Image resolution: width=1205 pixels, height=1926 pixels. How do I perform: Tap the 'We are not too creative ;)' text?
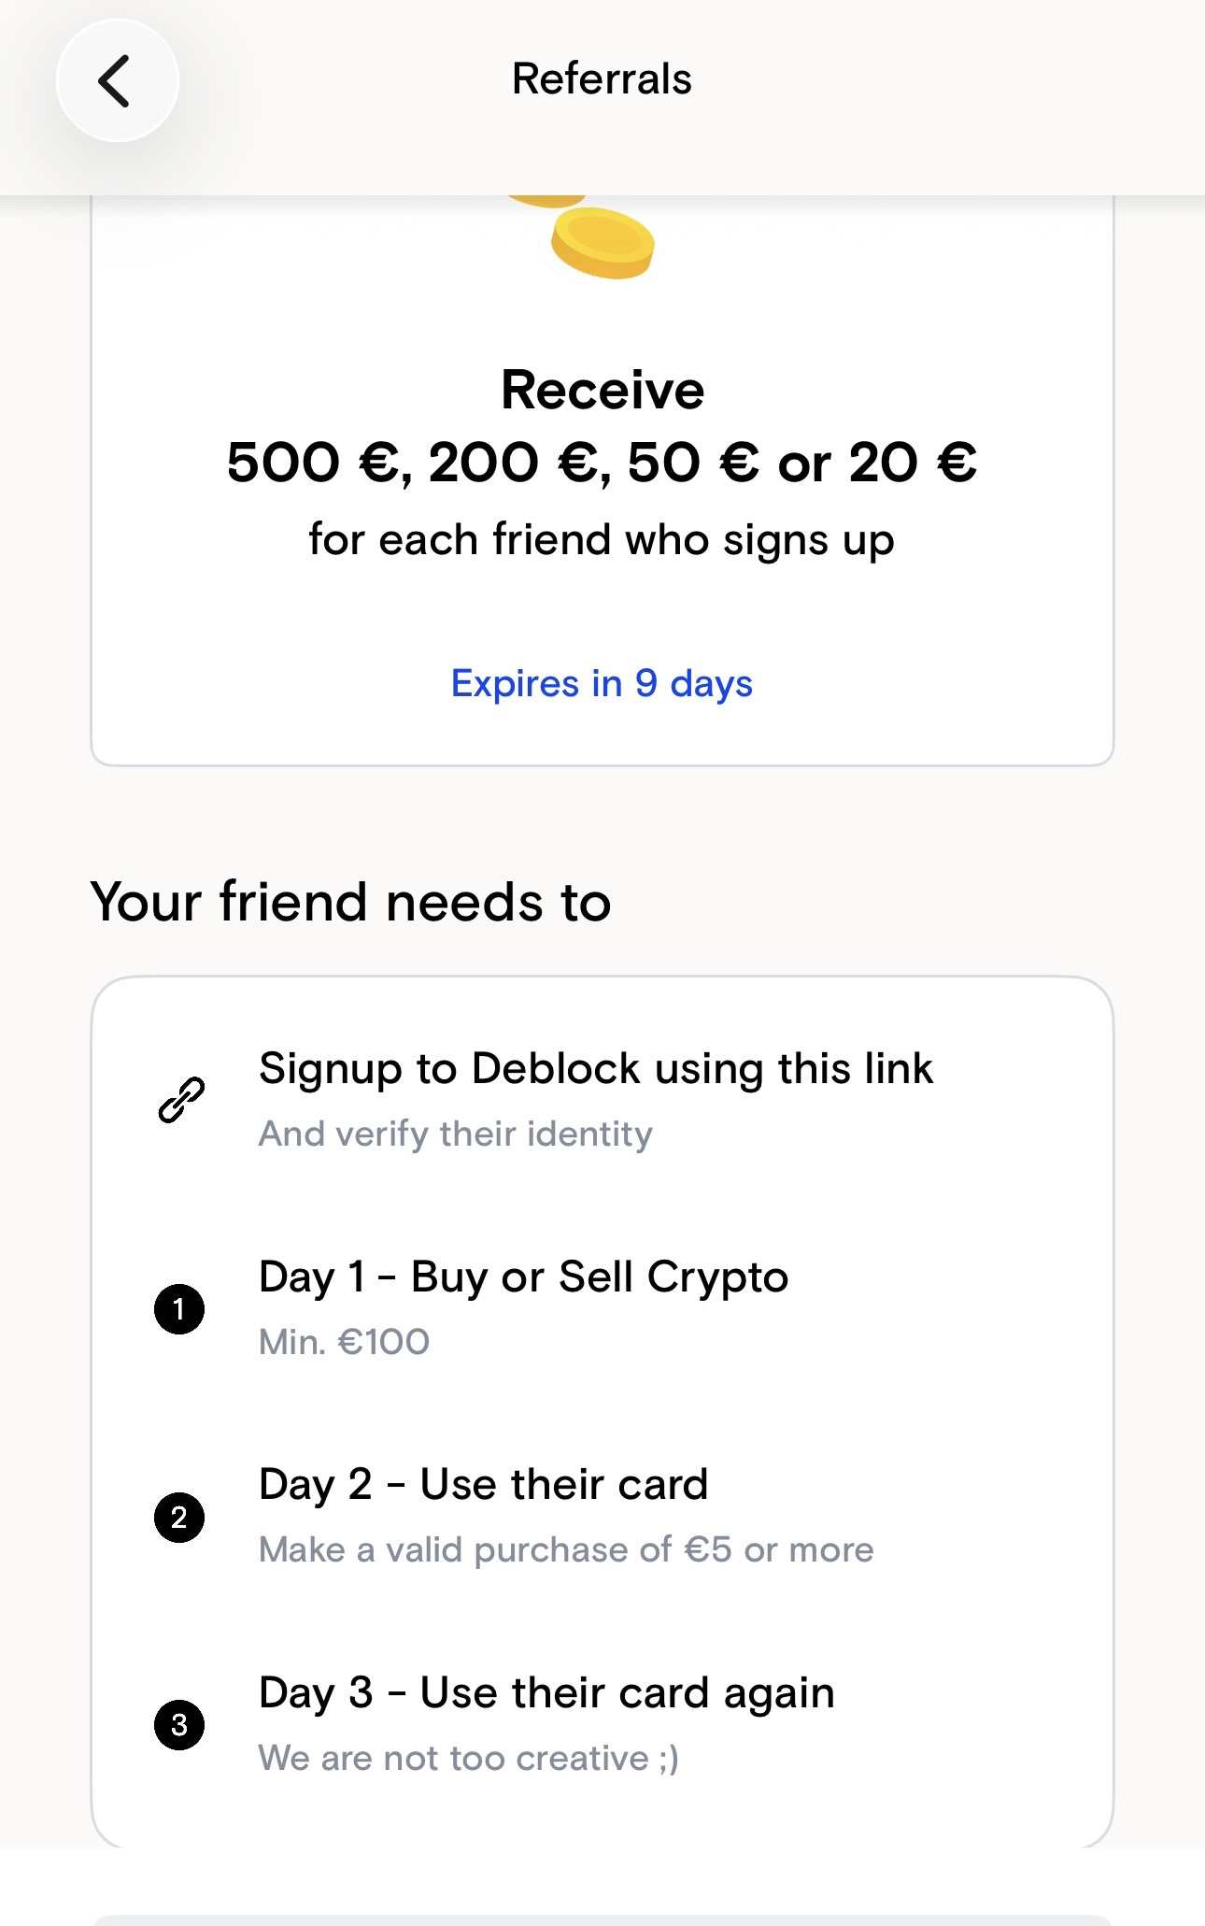(469, 1759)
